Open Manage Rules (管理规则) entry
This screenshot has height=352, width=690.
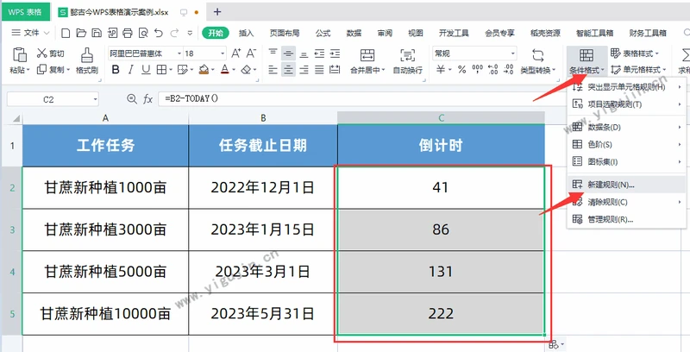click(x=627, y=219)
